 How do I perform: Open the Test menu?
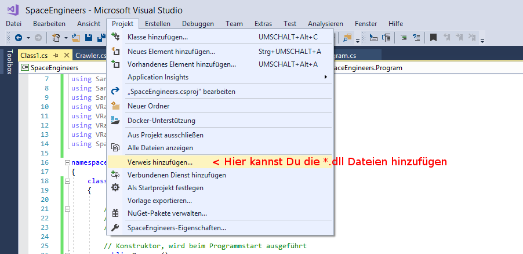pyautogui.click(x=290, y=24)
